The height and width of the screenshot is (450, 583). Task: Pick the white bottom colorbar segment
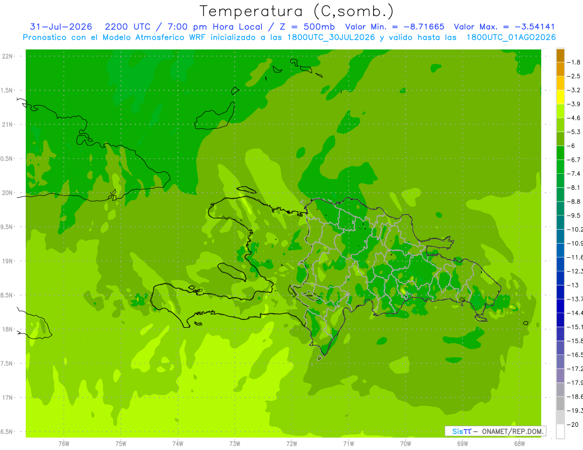[x=560, y=432]
